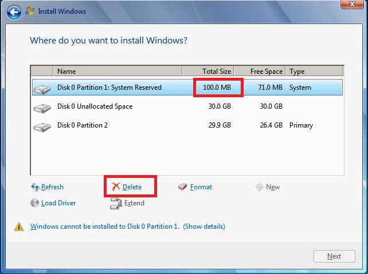Click the Install Windows title text
This screenshot has height=274, width=368.
62,11
